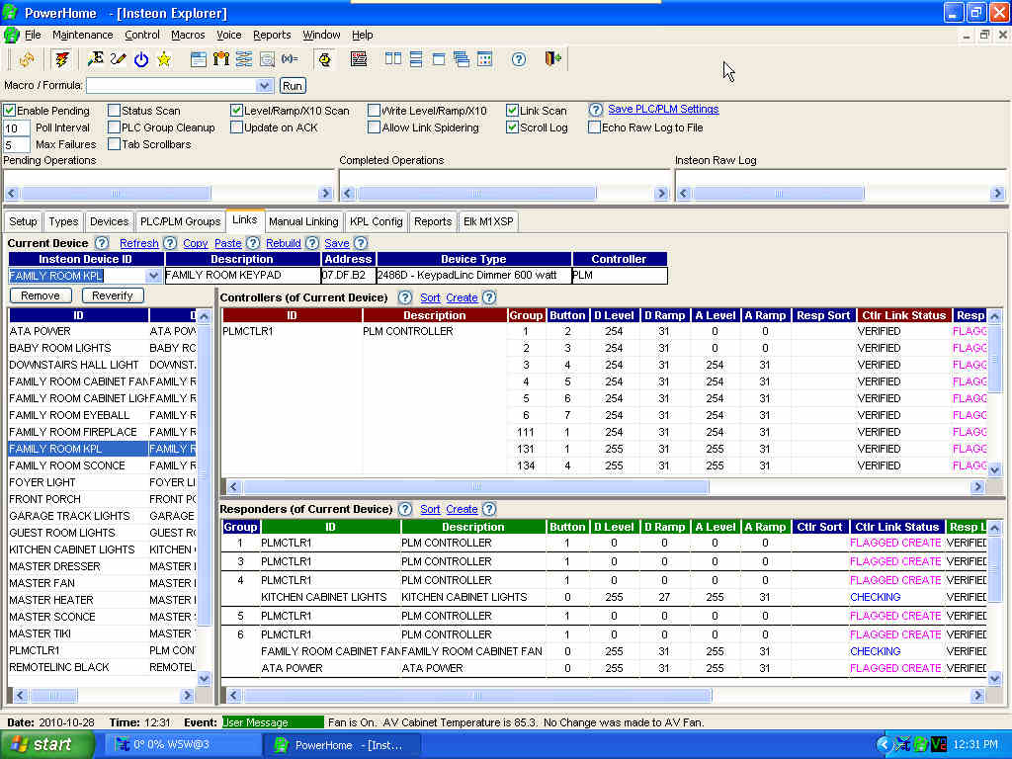Open the Maintenance menu
Image resolution: width=1012 pixels, height=759 pixels.
[x=83, y=35]
